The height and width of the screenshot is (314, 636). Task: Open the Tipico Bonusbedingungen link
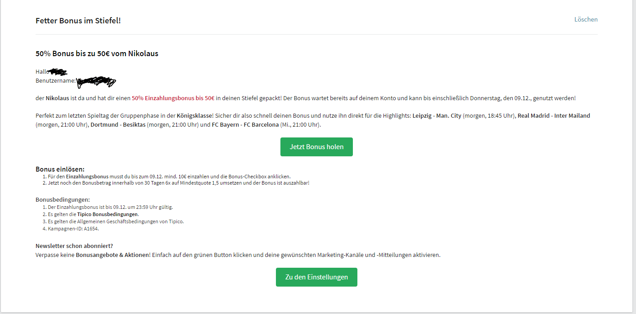pos(108,214)
